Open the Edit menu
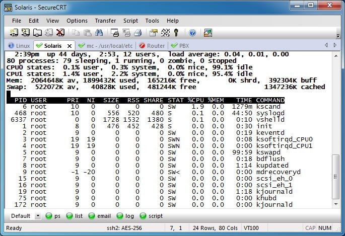 (33, 21)
